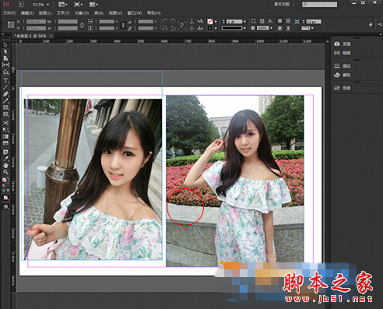The width and height of the screenshot is (383, 309).
Task: Click the fx effects icon
Action: (x=270, y=21)
